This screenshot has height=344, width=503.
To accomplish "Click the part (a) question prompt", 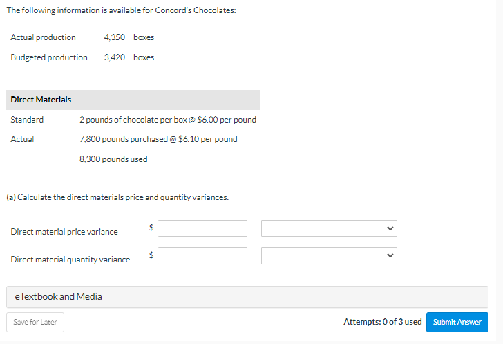I will [x=117, y=197].
